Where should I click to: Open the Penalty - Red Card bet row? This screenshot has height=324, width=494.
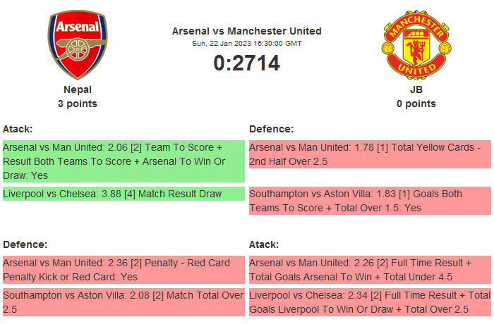(x=123, y=270)
